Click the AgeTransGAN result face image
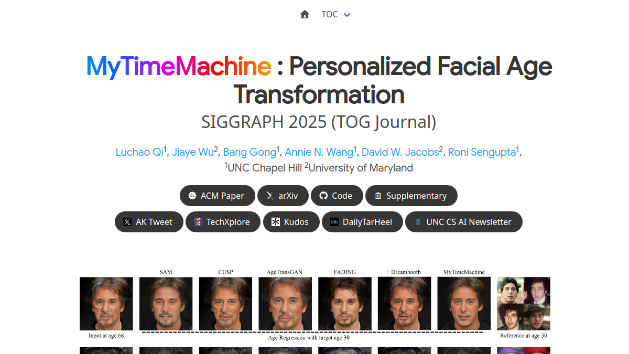This screenshot has width=629, height=354. [285, 304]
